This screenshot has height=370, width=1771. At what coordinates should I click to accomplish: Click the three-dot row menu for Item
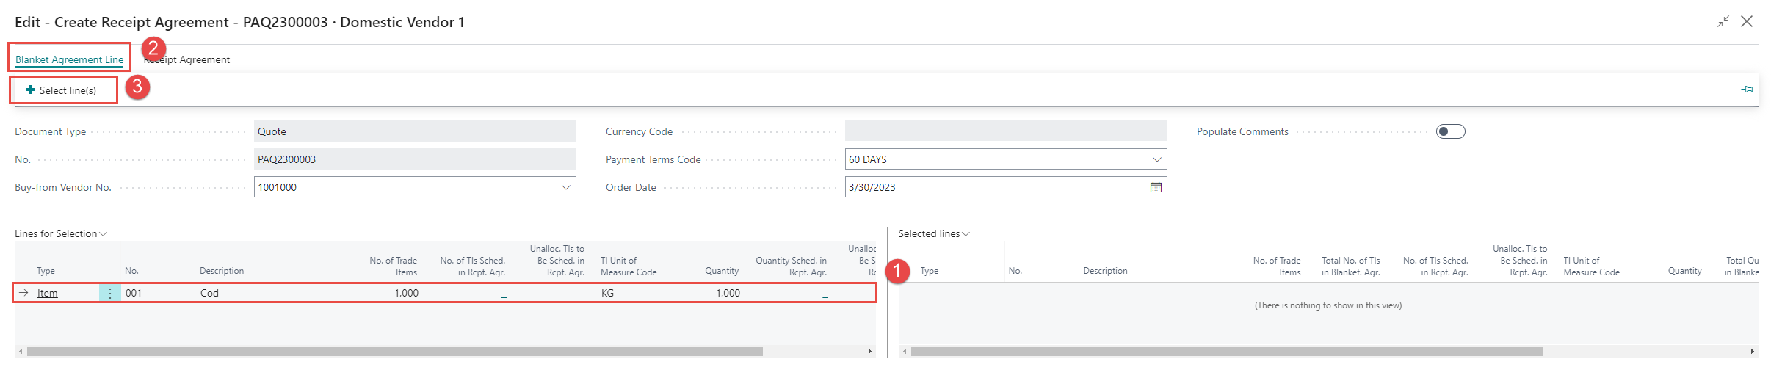[110, 293]
